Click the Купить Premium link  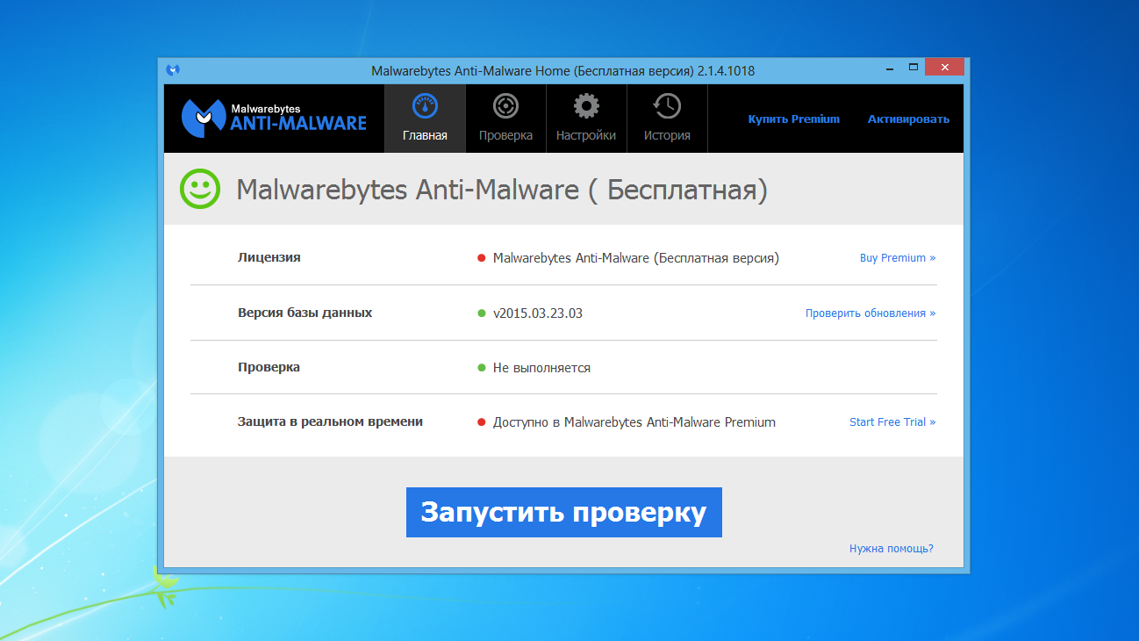click(x=793, y=119)
